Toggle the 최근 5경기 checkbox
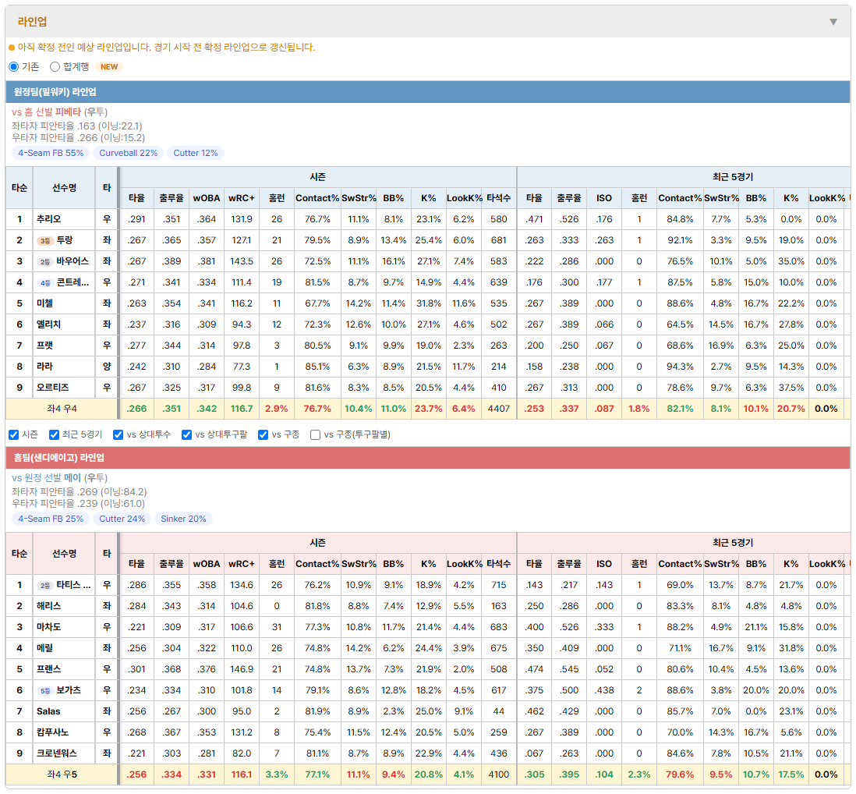This screenshot has height=794, width=856. pos(54,434)
